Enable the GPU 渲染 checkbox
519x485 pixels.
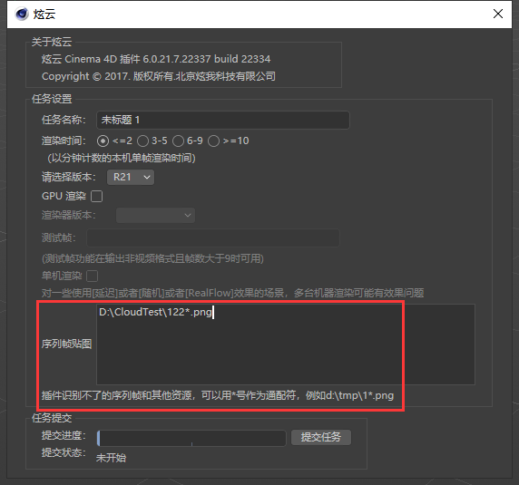point(97,197)
